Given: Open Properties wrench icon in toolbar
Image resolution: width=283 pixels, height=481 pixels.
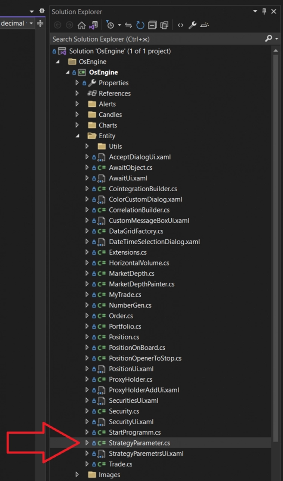Looking at the screenshot, I should pos(192,25).
